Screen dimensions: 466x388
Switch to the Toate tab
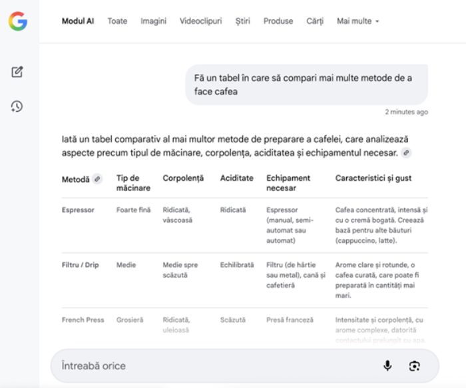[117, 21]
